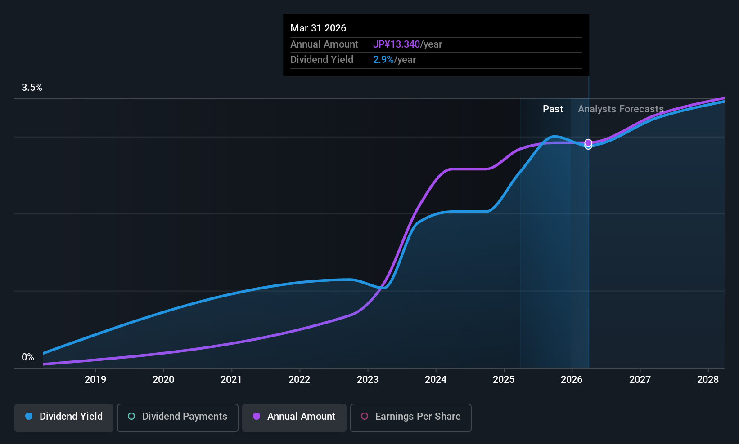739x444 pixels.
Task: Click the 2024 x-axis label
Action: pyautogui.click(x=436, y=380)
